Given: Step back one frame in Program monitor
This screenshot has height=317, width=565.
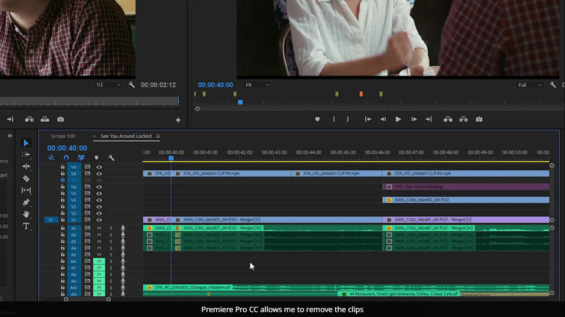Looking at the screenshot, I should (x=383, y=119).
